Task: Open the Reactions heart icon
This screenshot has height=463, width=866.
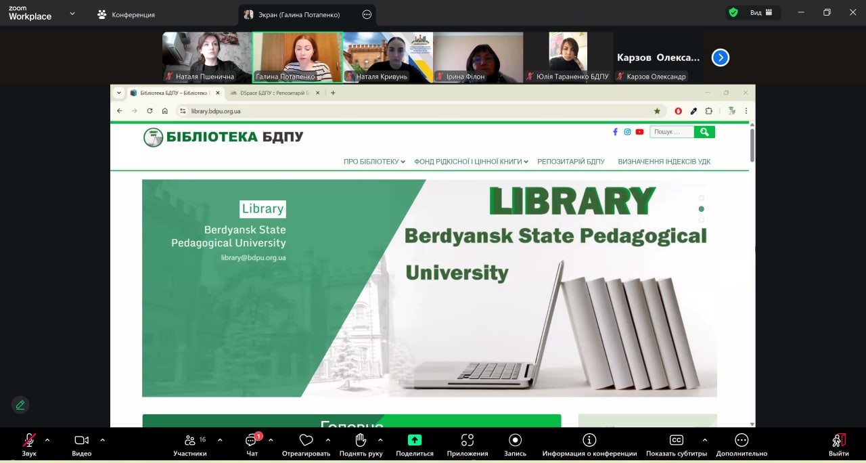Action: tap(306, 440)
